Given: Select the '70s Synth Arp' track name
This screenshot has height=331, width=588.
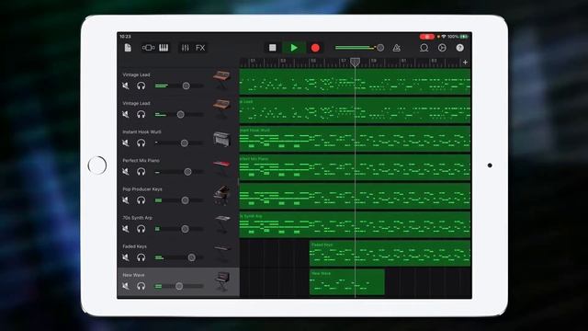Looking at the screenshot, I should 138,218.
